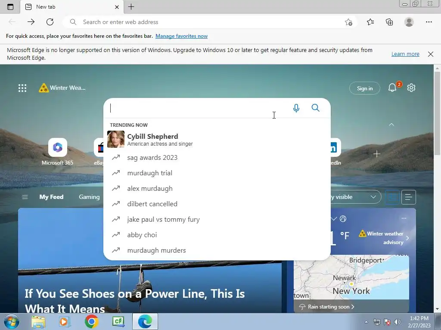441x330 pixels.
Task: Open weather card more options ellipsis
Action: pos(404,218)
